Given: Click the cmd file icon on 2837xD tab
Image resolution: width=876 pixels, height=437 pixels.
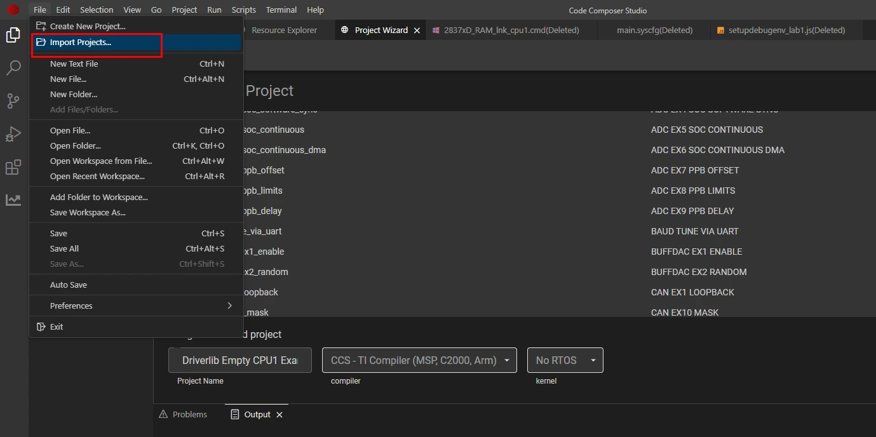Looking at the screenshot, I should pos(436,30).
